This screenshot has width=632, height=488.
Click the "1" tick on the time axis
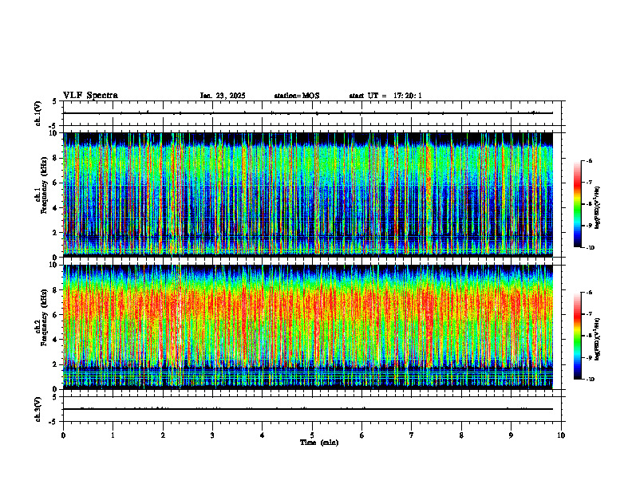point(113,435)
